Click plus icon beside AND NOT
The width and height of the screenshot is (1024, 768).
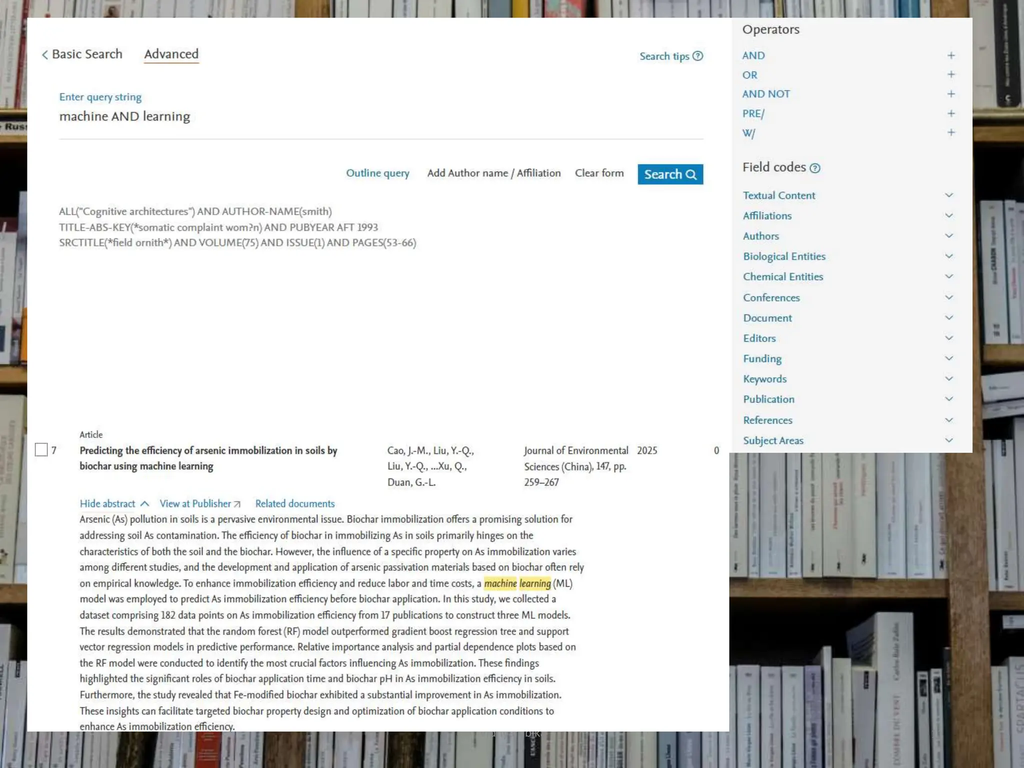950,94
